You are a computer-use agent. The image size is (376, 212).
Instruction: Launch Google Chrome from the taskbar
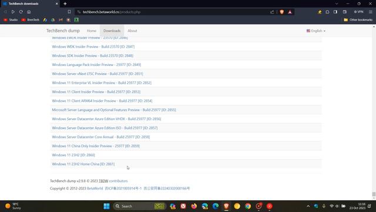tap(248, 206)
